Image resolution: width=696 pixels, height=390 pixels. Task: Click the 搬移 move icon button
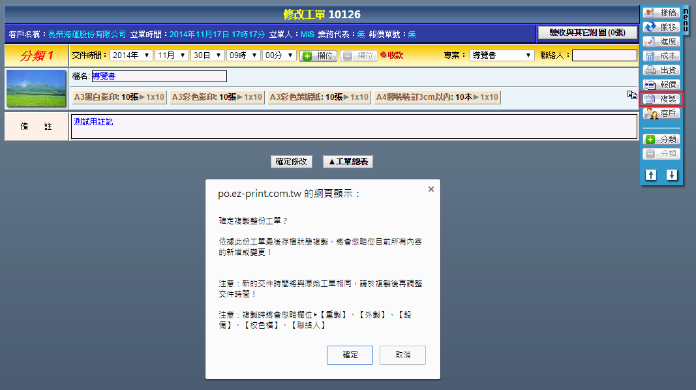click(661, 27)
